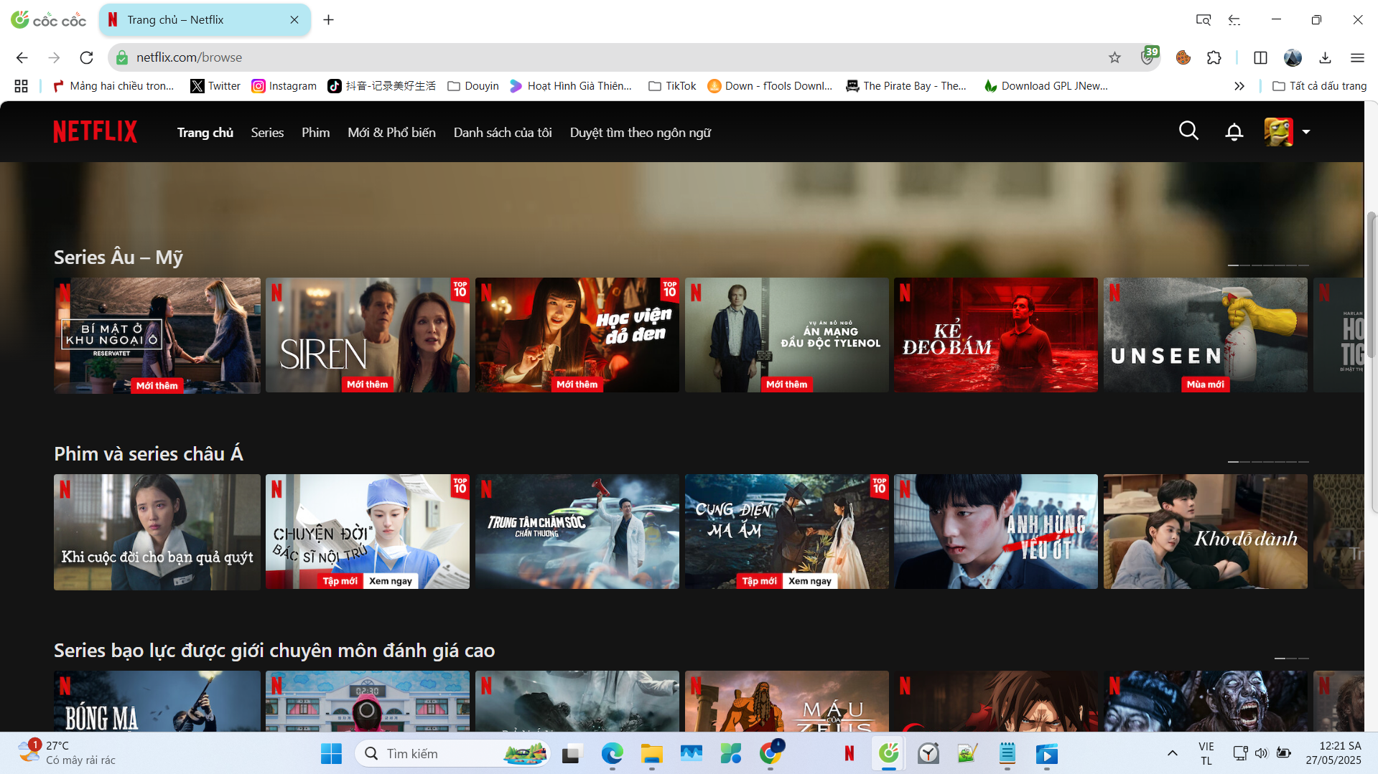The image size is (1378, 774).
Task: Select Anh hùng yếu ớt thumbnail
Action: click(x=996, y=532)
